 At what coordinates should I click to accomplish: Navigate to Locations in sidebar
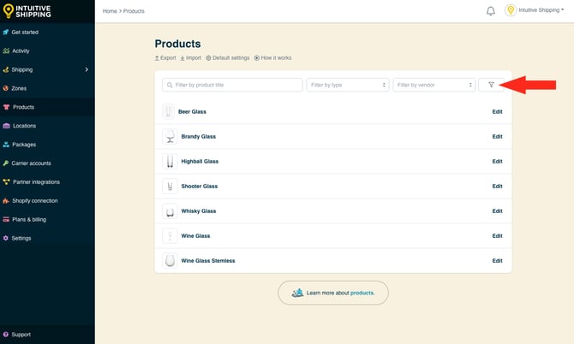tap(24, 126)
